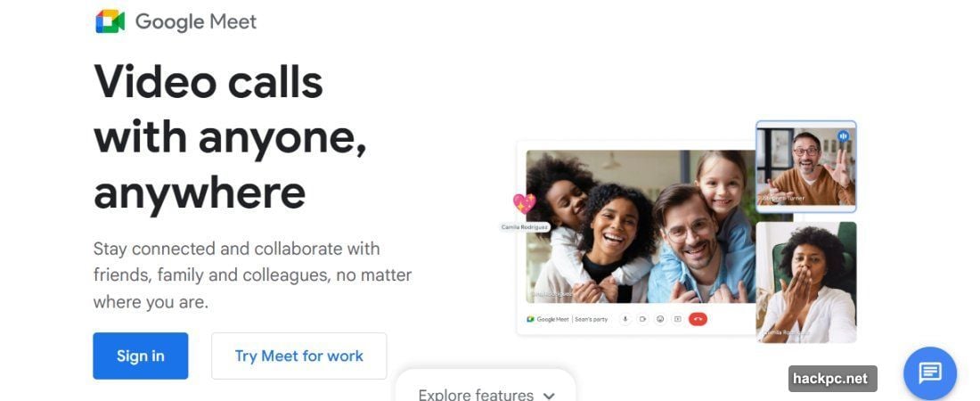Click the Google Meet camera logo
The image size is (980, 401).
110,22
